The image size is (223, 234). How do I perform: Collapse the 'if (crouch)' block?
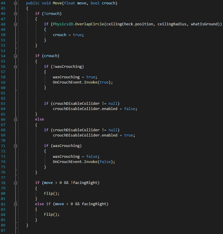coord(15,56)
